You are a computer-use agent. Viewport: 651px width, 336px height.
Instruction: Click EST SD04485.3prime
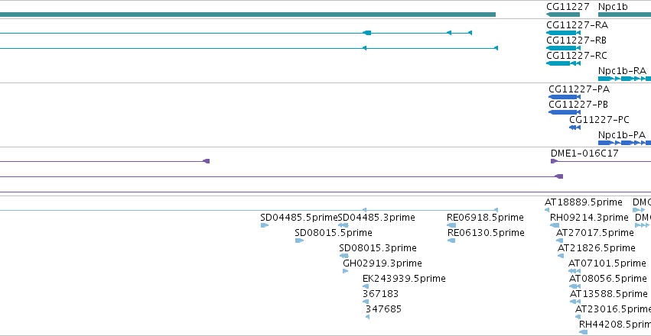pos(376,218)
